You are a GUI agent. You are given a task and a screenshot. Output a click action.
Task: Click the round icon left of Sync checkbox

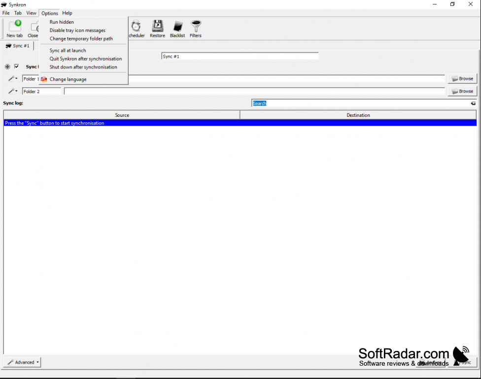click(x=7, y=67)
